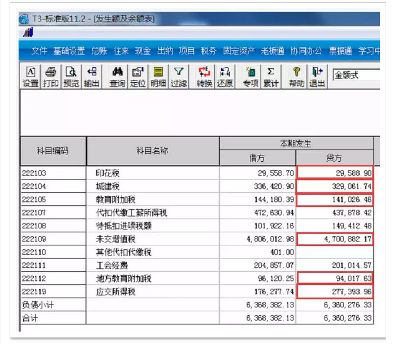393x344 pixels.
Task: Open the 项目 menu
Action: tap(187, 51)
